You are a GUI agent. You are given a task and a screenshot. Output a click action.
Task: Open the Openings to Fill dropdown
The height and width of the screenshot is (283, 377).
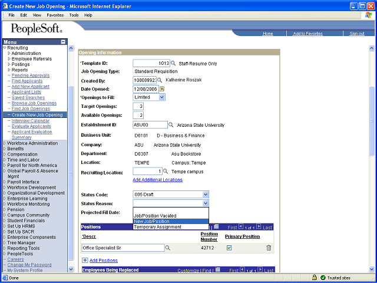161,97
